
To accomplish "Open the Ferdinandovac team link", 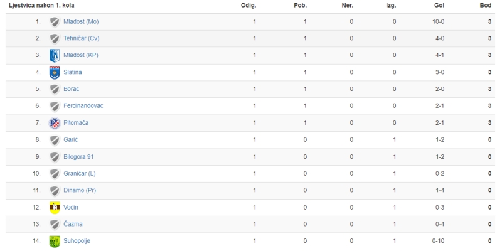I will (x=83, y=105).
